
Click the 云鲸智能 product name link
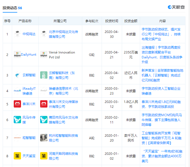coord(29,75)
